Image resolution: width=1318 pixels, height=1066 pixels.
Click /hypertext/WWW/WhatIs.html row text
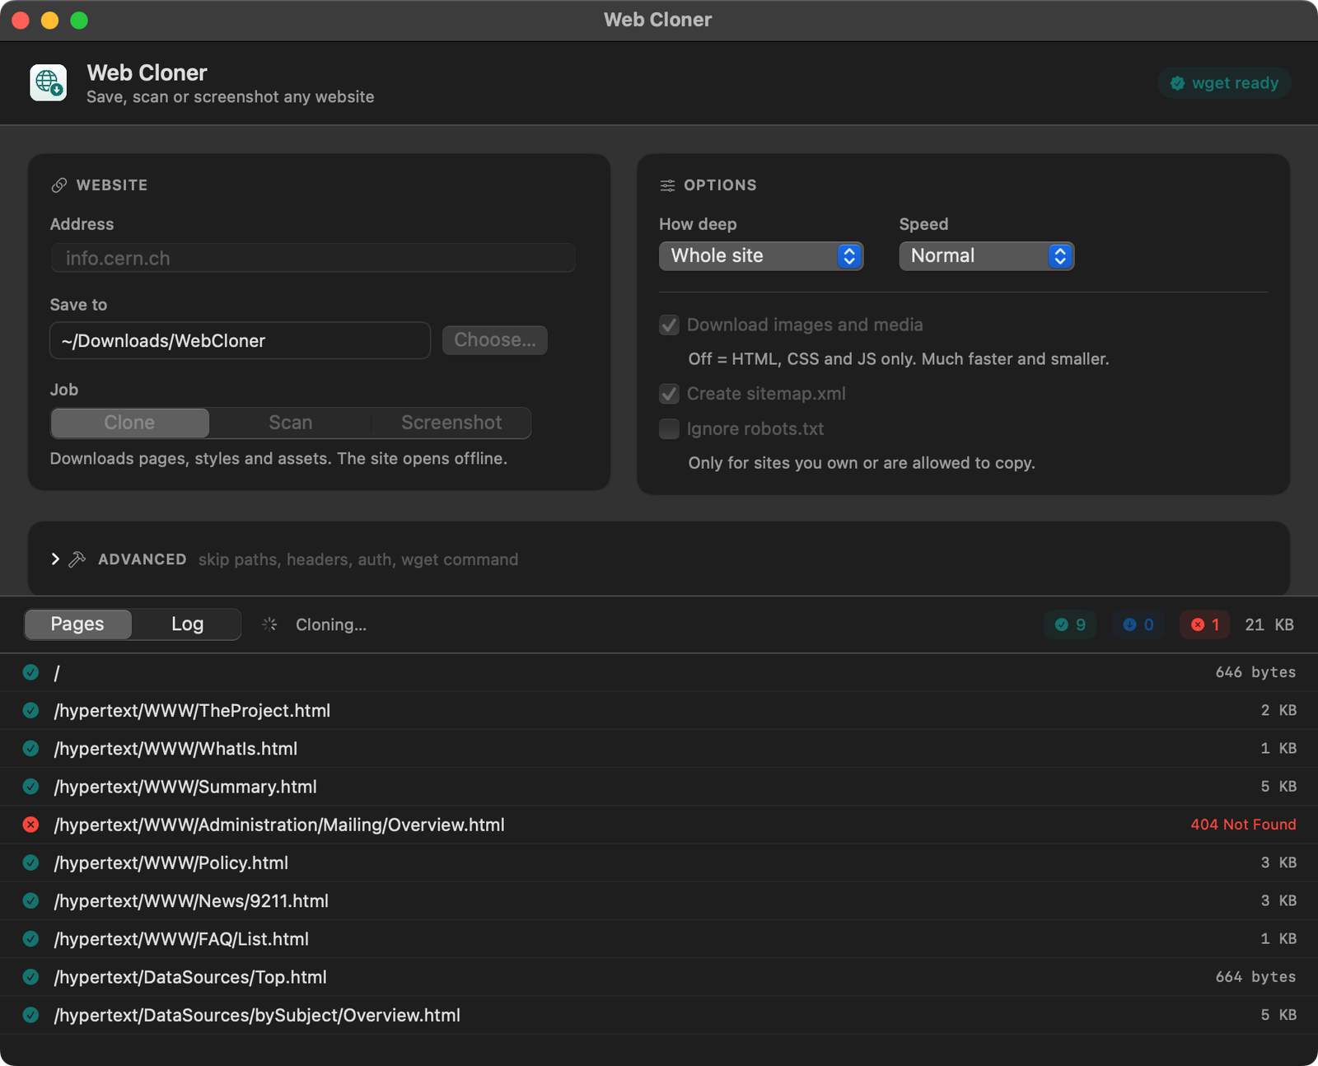(x=175, y=748)
